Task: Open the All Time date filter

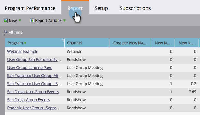Action: [15, 33]
